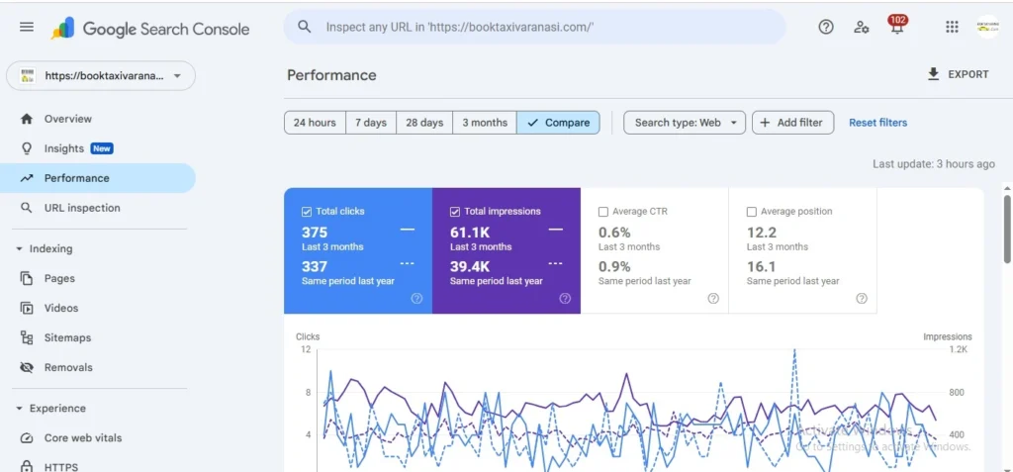Click the Add filter button
1013x472 pixels.
pos(792,123)
